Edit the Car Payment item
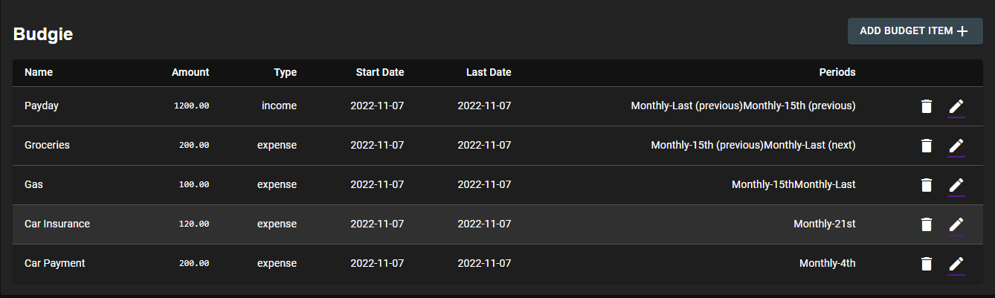The width and height of the screenshot is (995, 298). (956, 264)
